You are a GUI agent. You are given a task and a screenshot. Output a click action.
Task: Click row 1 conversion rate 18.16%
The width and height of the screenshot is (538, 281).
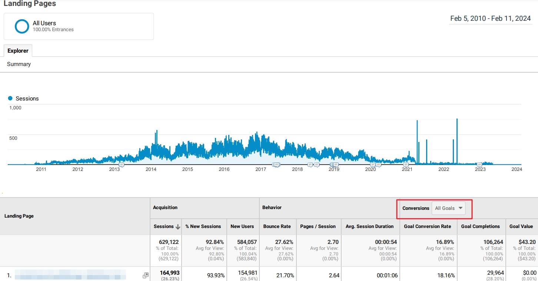[x=445, y=275]
